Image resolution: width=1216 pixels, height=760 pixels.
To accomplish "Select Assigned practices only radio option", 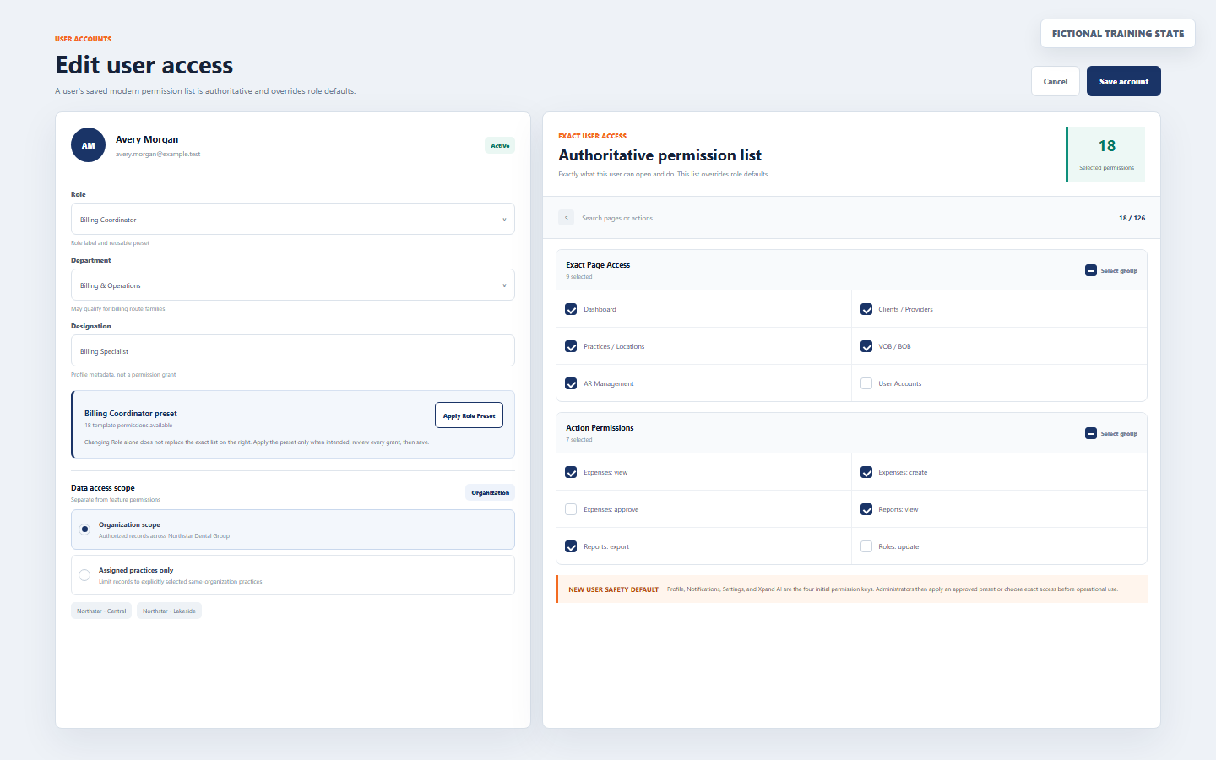I will point(84,575).
